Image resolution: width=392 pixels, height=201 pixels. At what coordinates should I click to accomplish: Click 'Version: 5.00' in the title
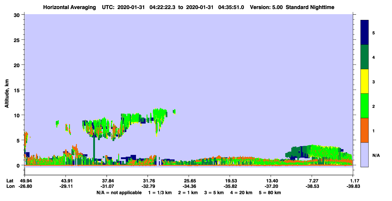(266, 7)
